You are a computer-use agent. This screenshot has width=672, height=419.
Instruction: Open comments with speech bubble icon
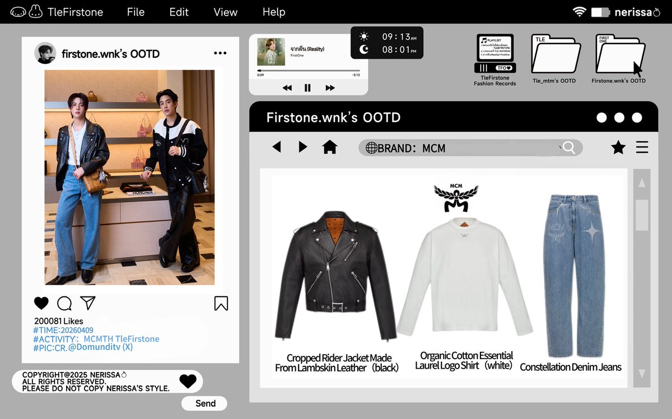[x=64, y=303]
